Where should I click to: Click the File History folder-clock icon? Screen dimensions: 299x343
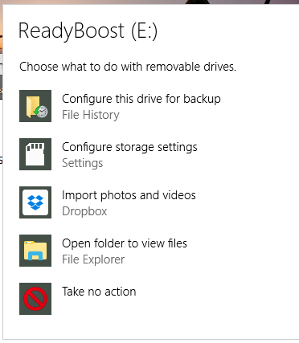[35, 106]
